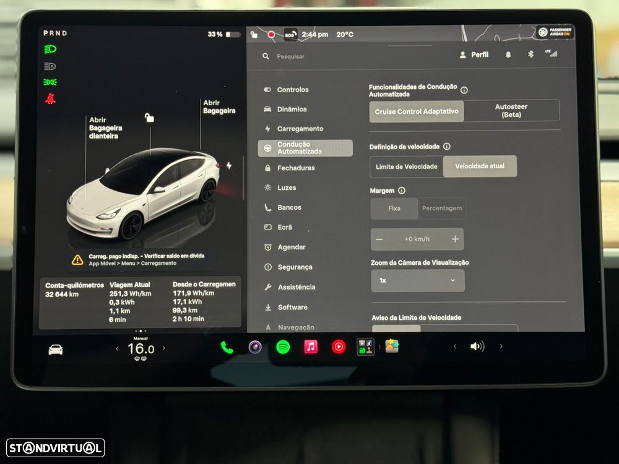Viewport: 619px width, 464px height.
Task: Raise volume with right arrow
Action: click(x=501, y=346)
